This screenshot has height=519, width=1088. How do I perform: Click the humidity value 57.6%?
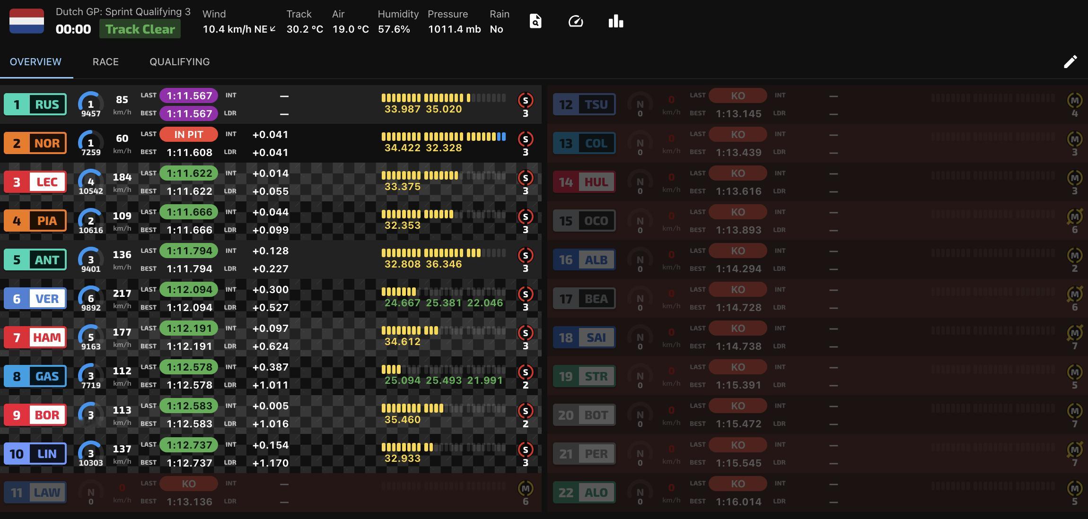click(x=394, y=29)
